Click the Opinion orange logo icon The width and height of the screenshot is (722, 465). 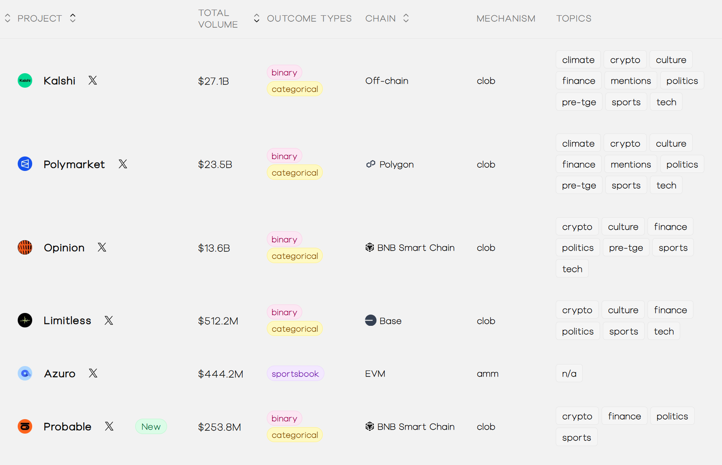pos(25,247)
